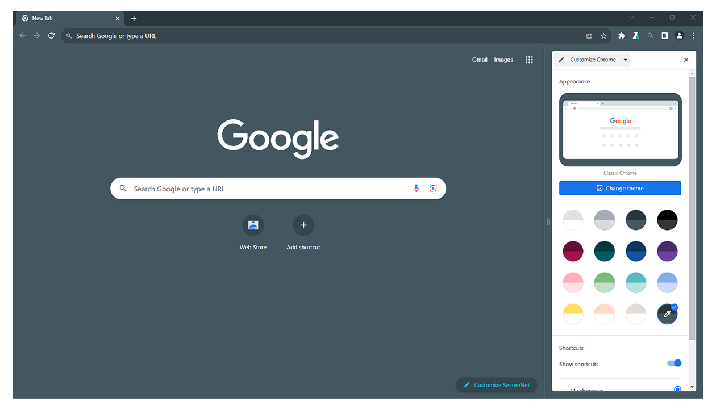Click the side panel resize handle

click(548, 221)
